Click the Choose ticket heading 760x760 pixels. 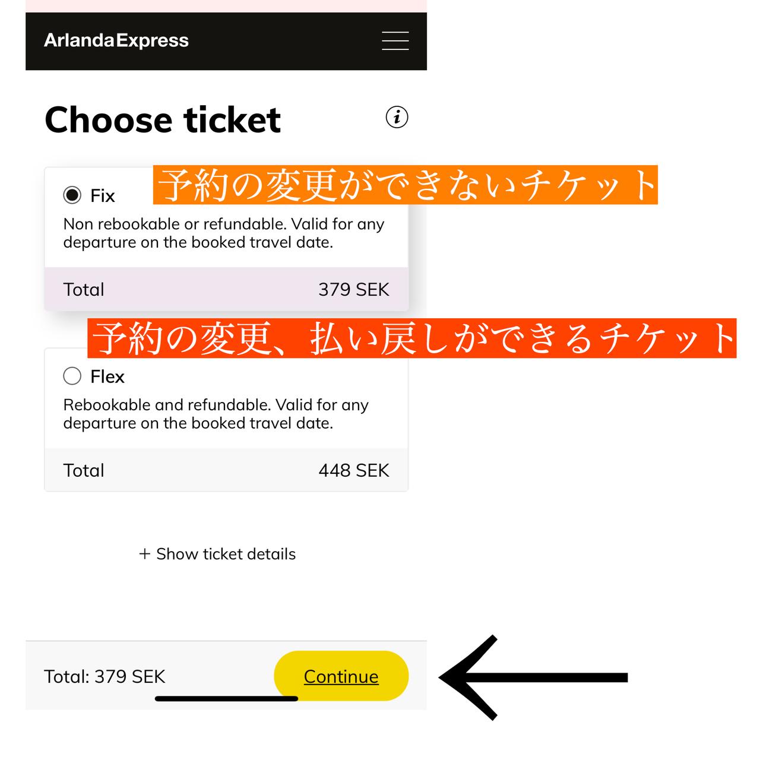pyautogui.click(x=163, y=120)
